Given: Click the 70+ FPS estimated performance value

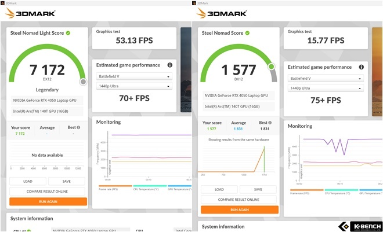Looking at the screenshot, I should pos(134,98).
